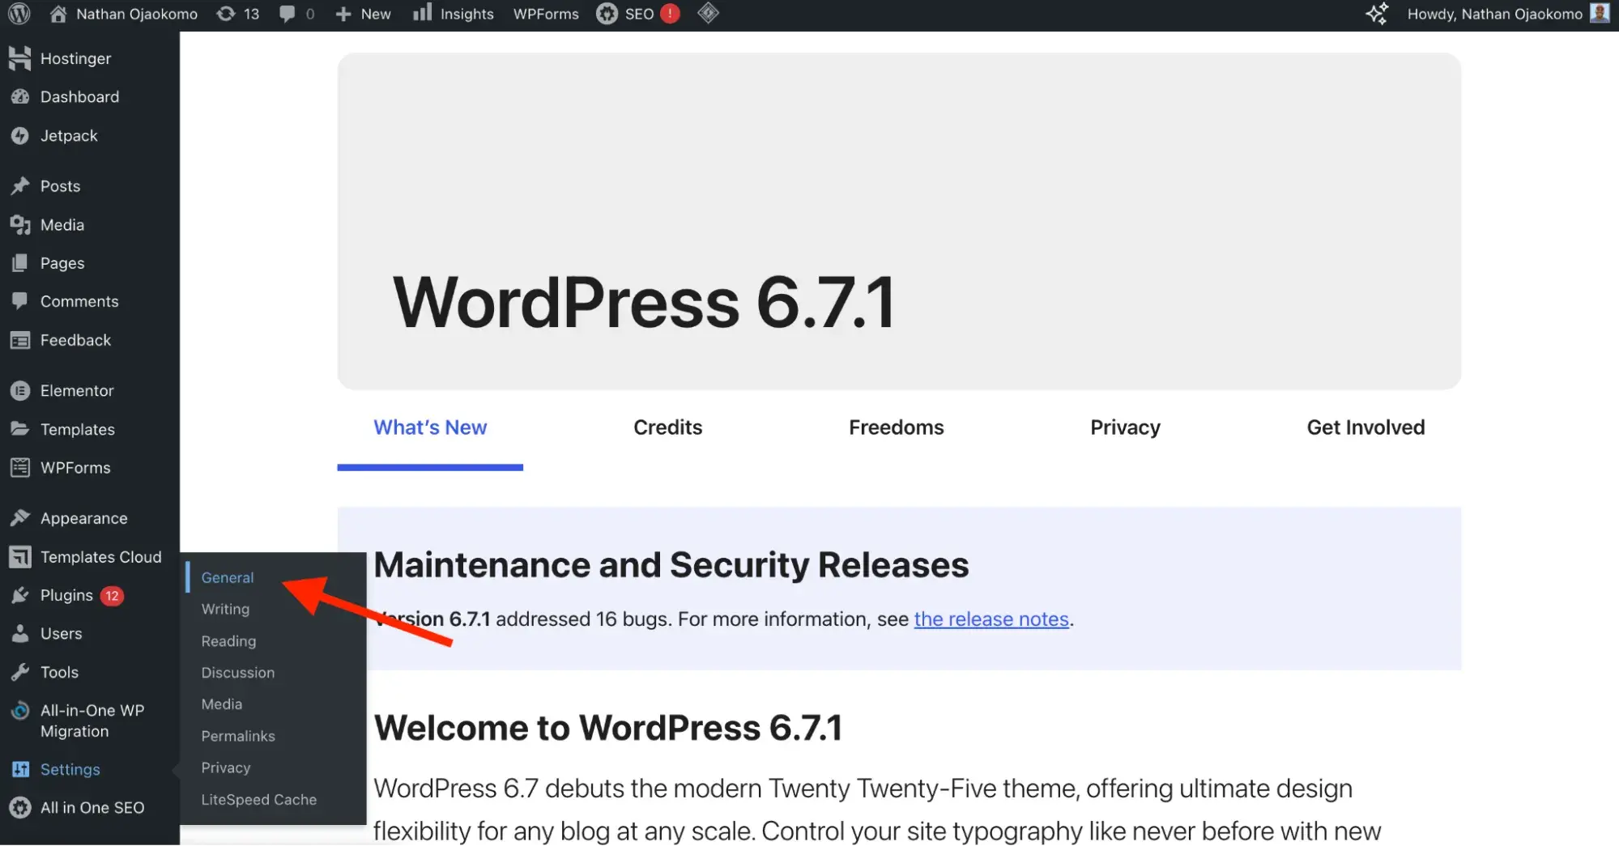Click the Posts pushpin icon

(20, 186)
